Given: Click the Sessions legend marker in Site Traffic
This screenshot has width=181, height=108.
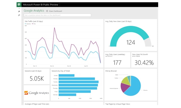Looking at the screenshot, I should (x=25, y=24).
